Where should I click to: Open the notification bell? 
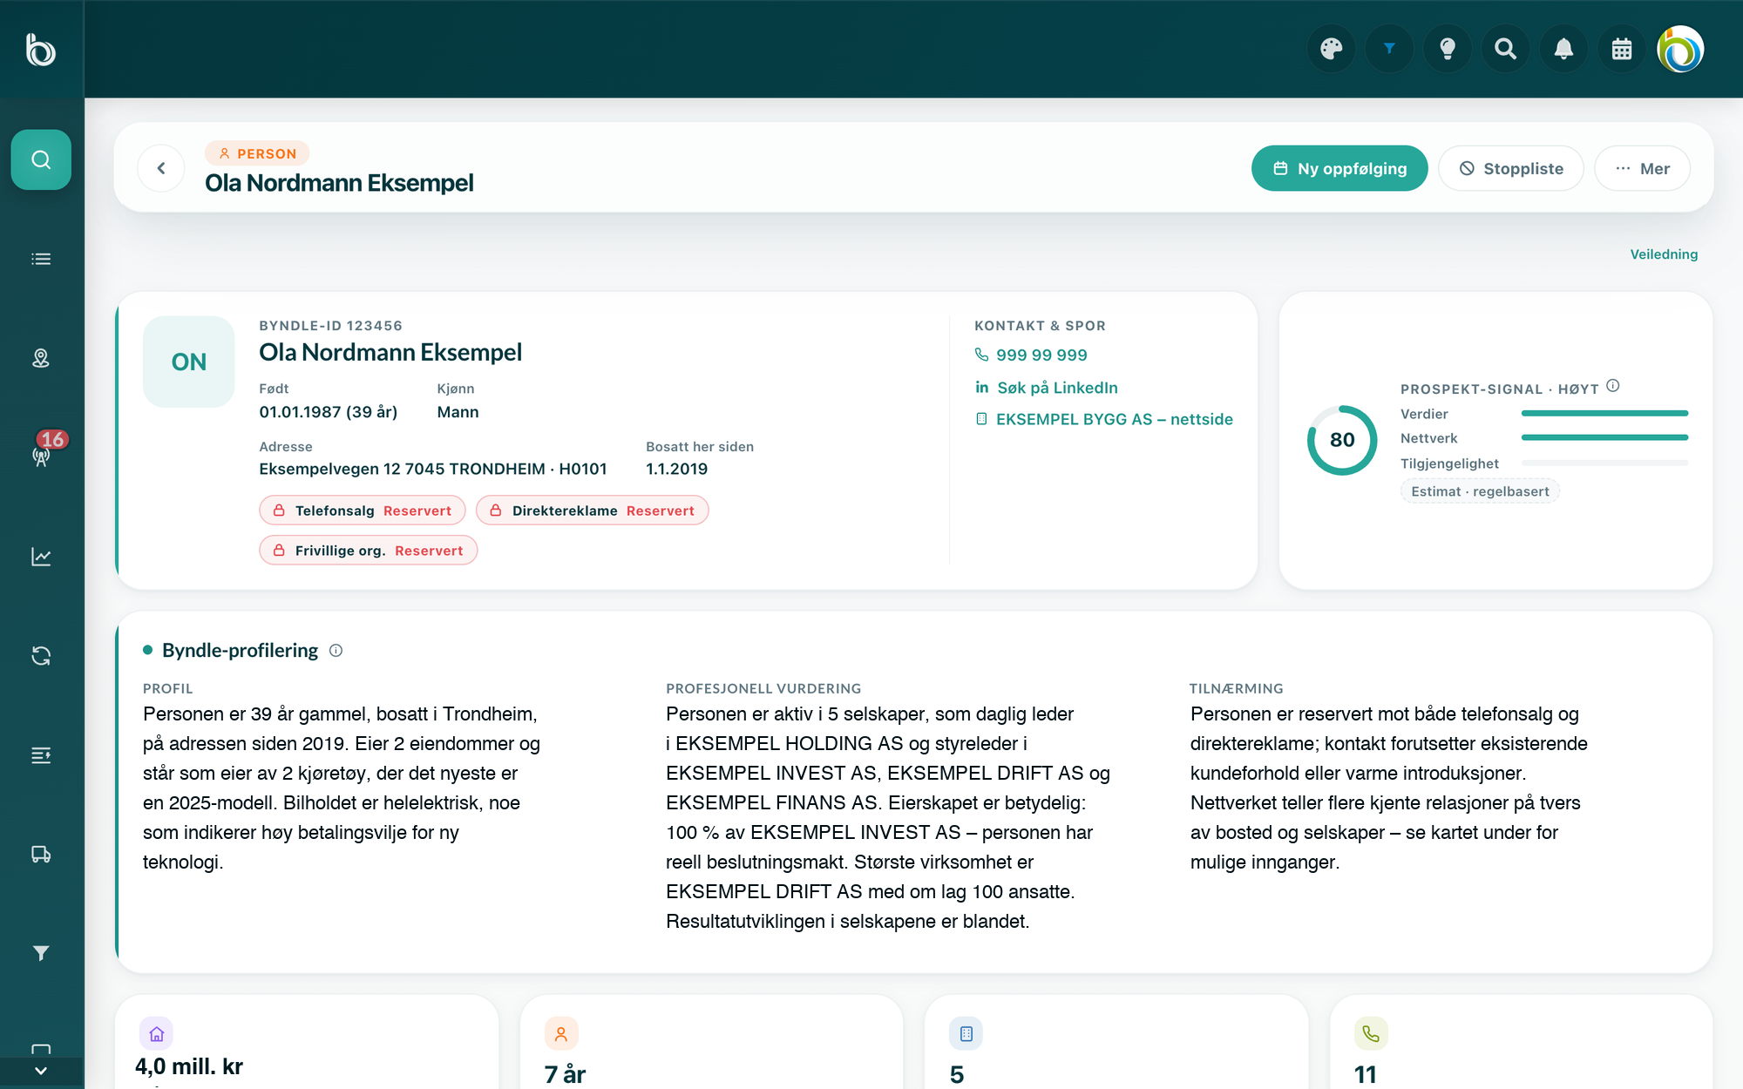click(1563, 49)
